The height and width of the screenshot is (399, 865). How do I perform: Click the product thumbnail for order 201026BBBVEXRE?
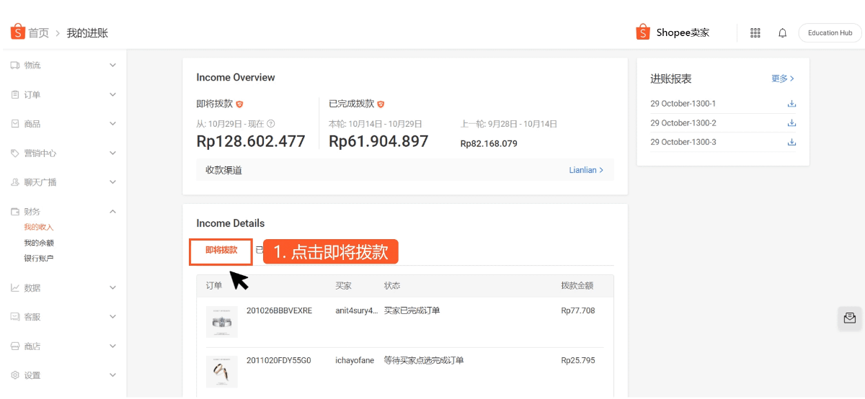click(x=221, y=322)
